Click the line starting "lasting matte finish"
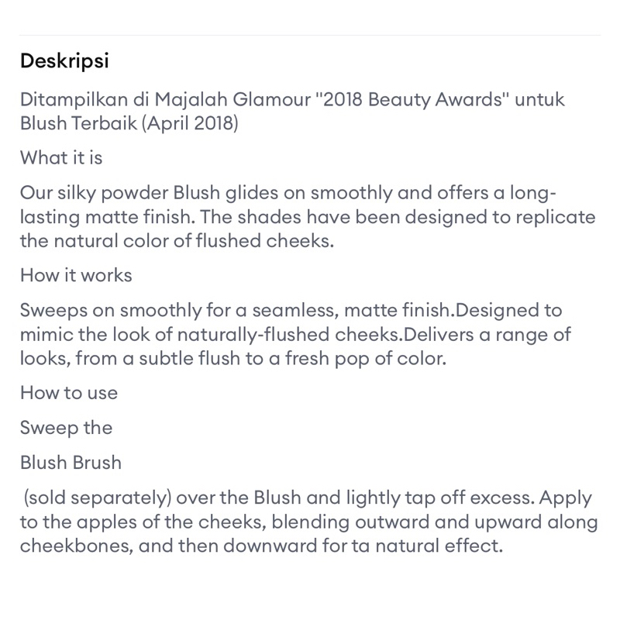The image size is (620, 620). (x=308, y=216)
